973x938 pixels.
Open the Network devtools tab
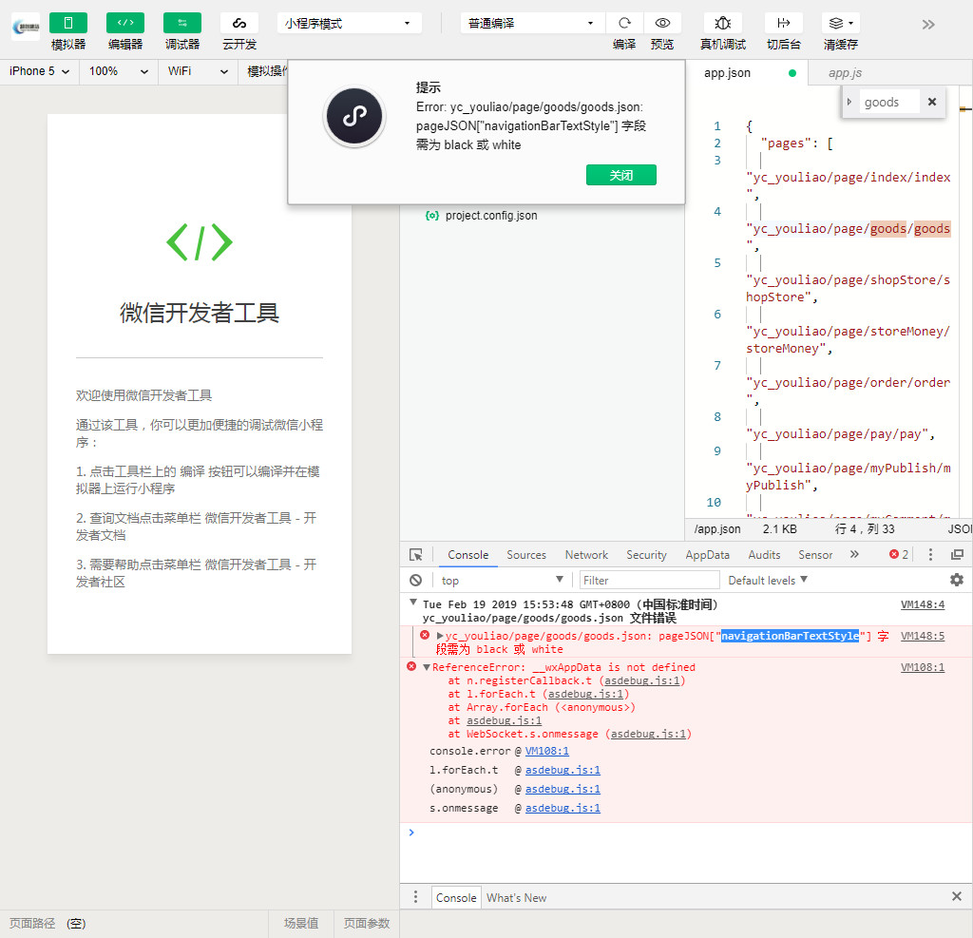(x=586, y=555)
